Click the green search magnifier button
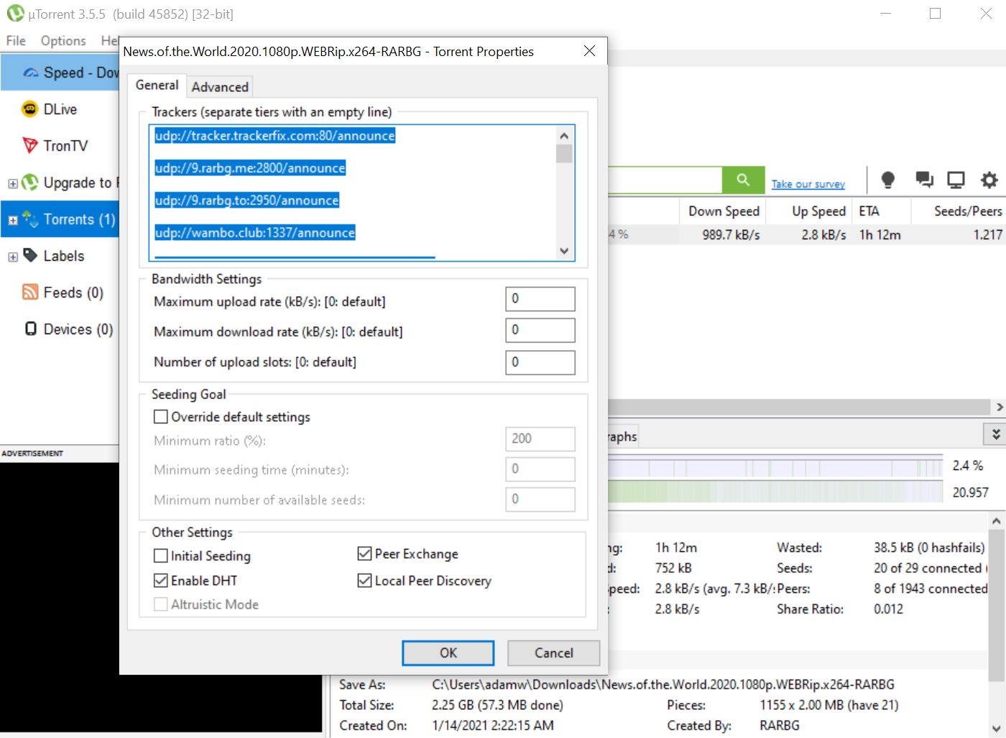This screenshot has width=1006, height=738. [x=743, y=180]
